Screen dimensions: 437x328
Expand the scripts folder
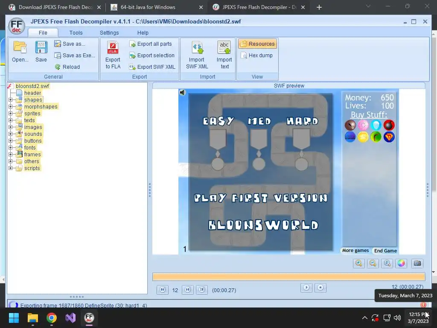[x=10, y=168]
